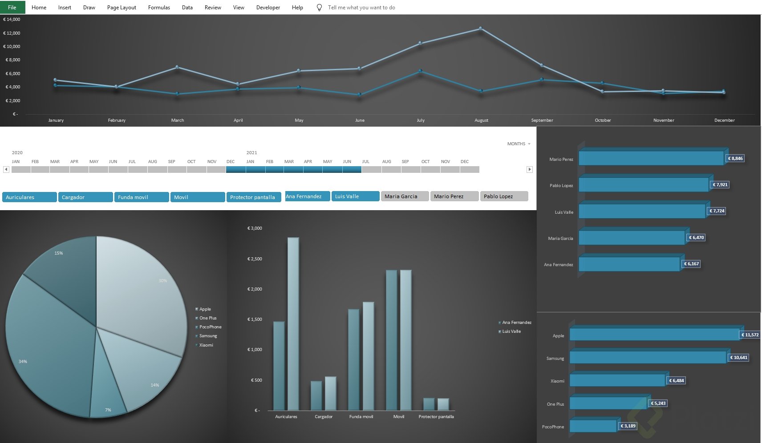Select DEC 2020 on the timeline
The width and height of the screenshot is (762, 443).
tap(235, 169)
